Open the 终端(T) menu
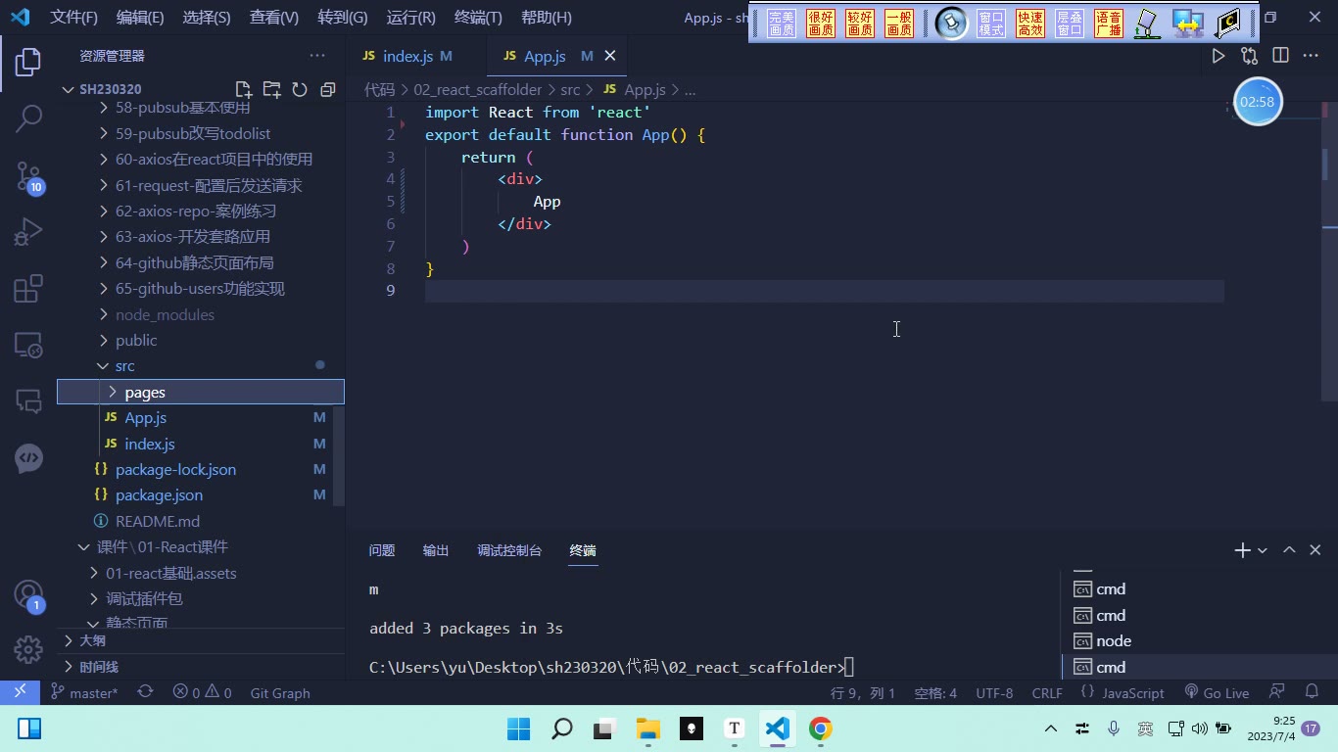This screenshot has height=752, width=1338. (x=478, y=17)
